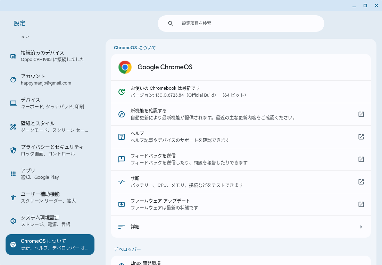Click the laptop device icon in sidebar

coord(13,103)
